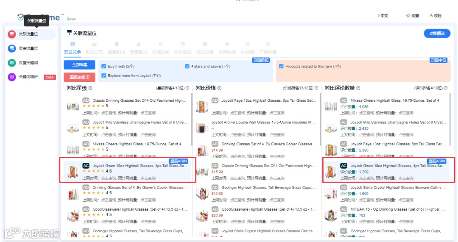
Task: Click the 重新加载 button
Action: coord(79,77)
